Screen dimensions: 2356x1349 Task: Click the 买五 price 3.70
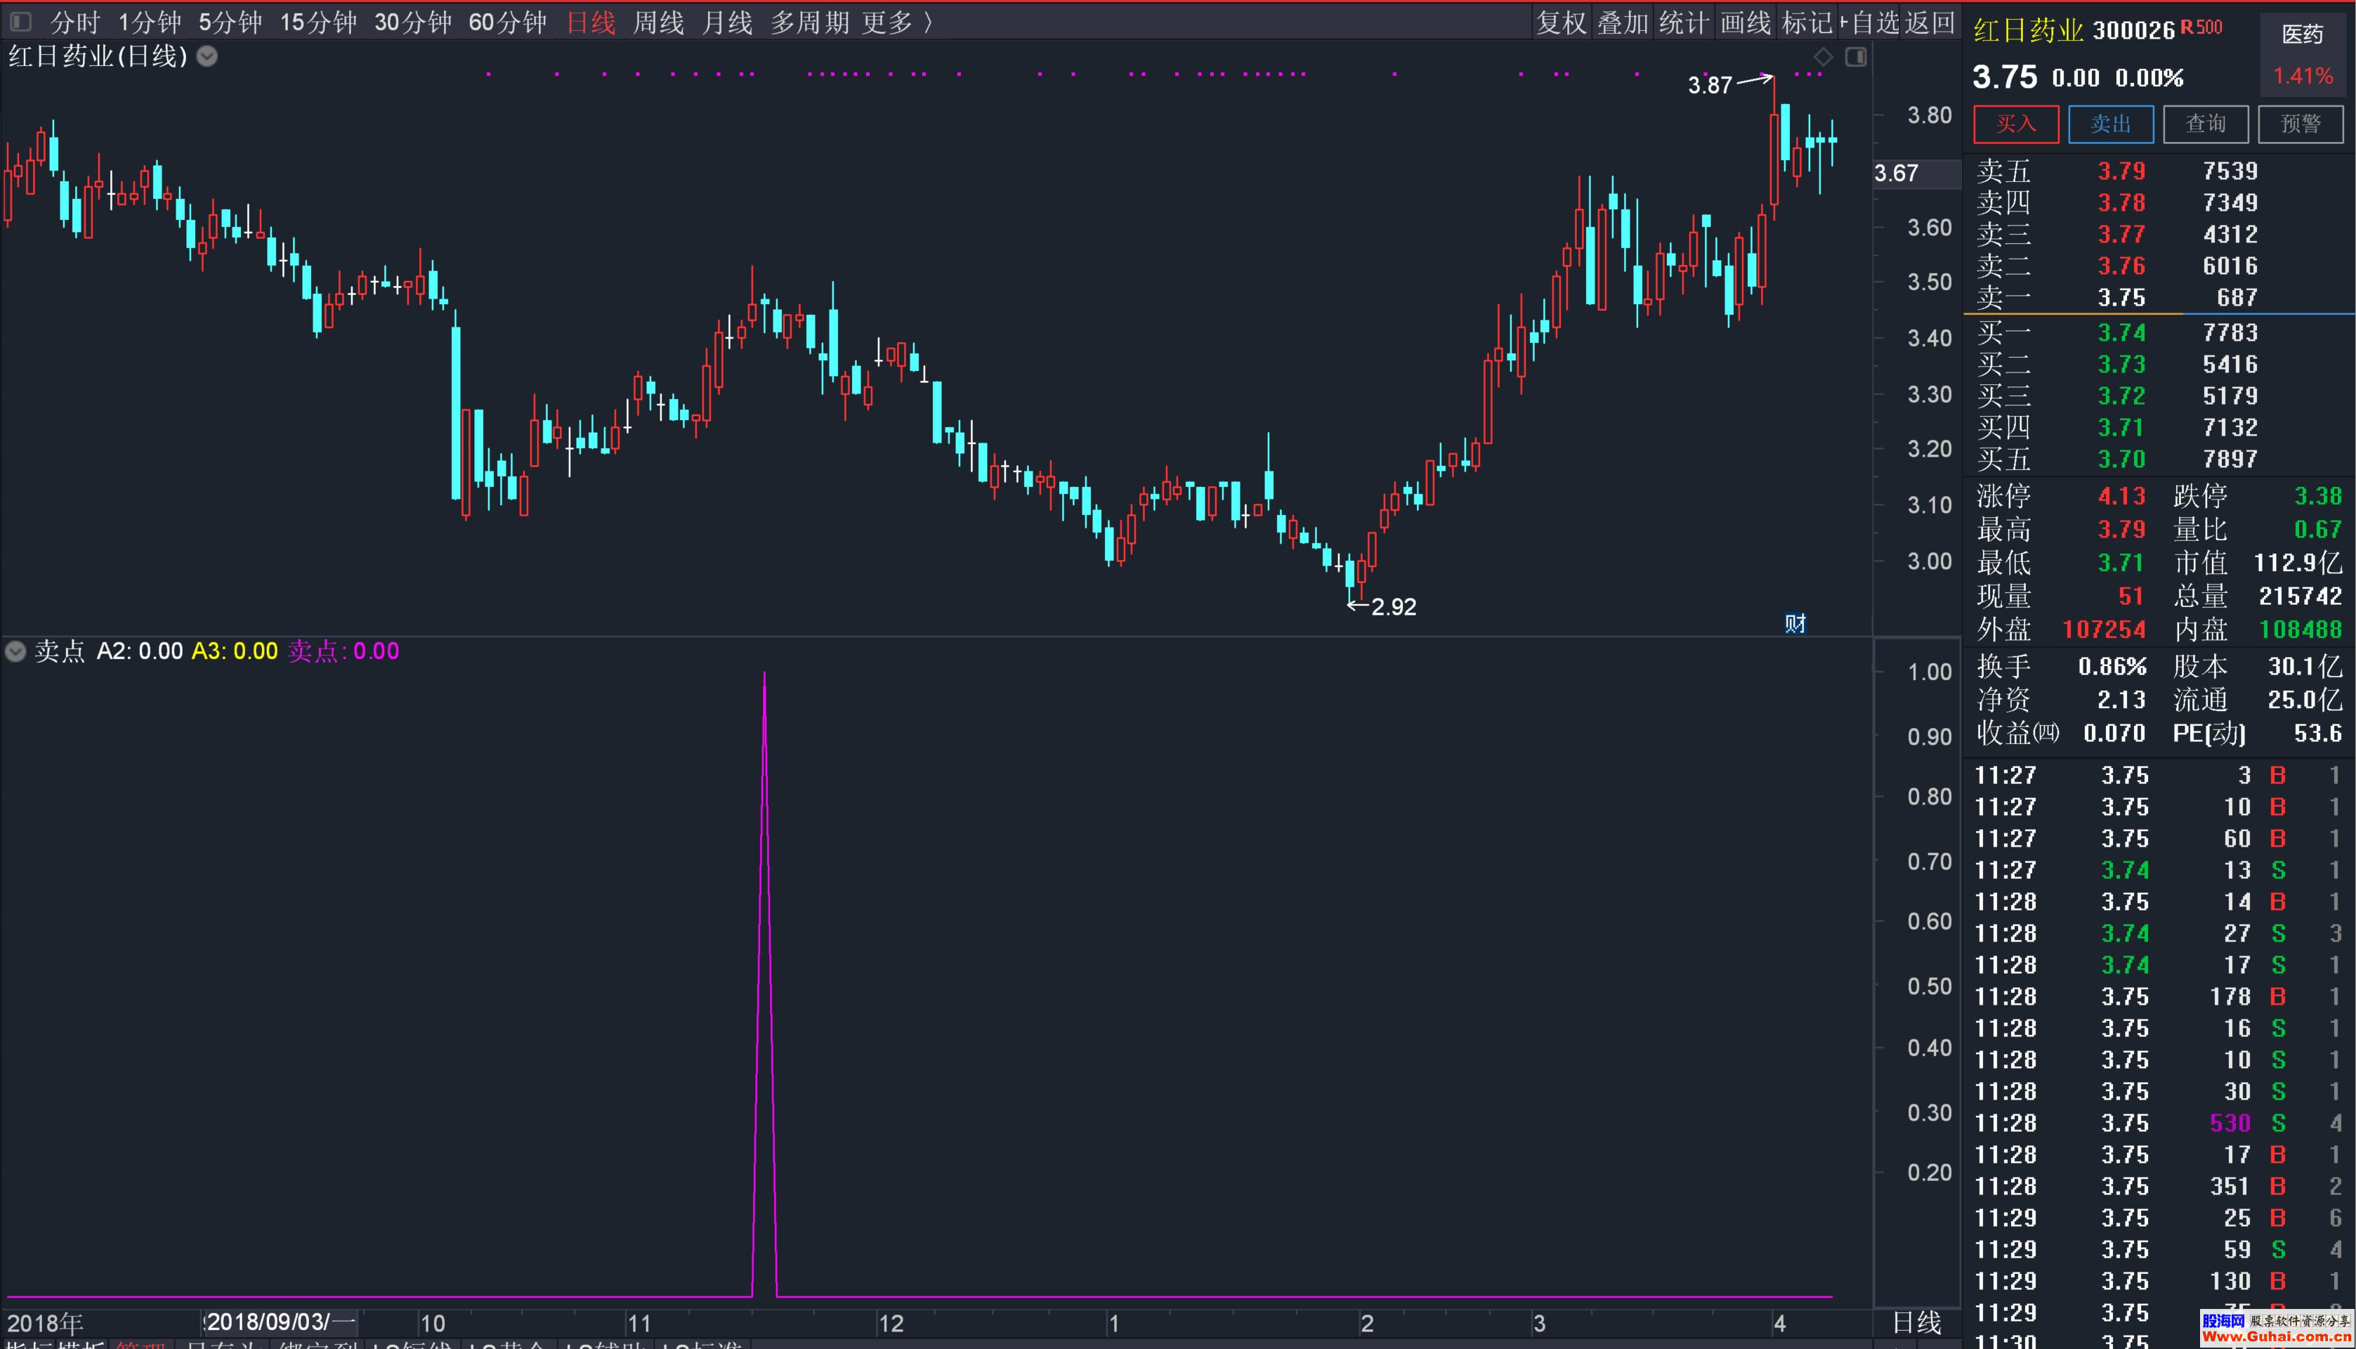tap(2121, 460)
